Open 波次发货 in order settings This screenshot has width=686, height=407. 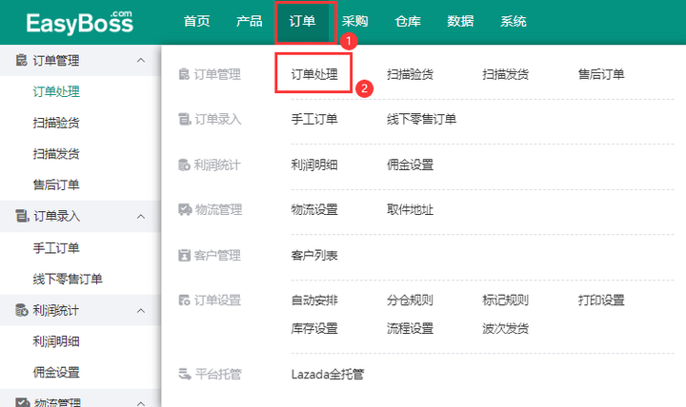pos(506,329)
